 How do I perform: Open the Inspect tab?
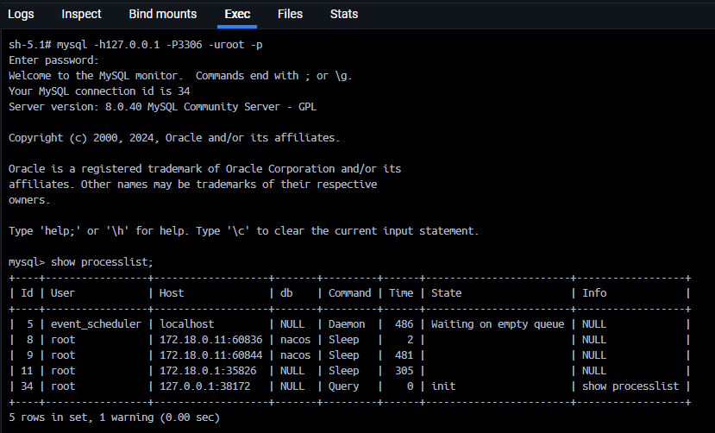[x=81, y=14]
